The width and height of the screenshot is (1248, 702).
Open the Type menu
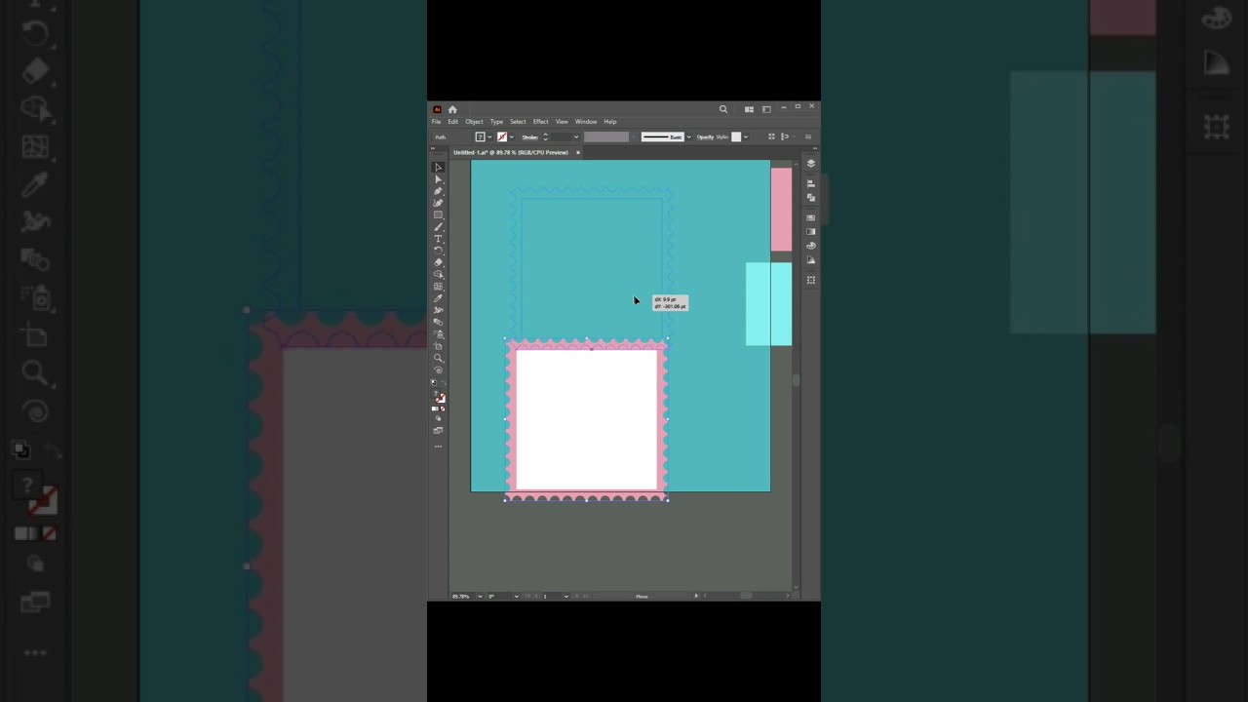(496, 121)
